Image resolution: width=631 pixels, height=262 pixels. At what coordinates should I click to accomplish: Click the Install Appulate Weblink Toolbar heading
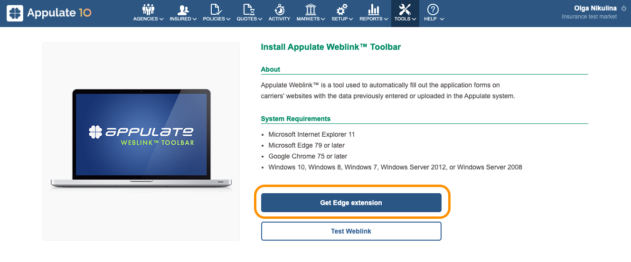point(331,47)
